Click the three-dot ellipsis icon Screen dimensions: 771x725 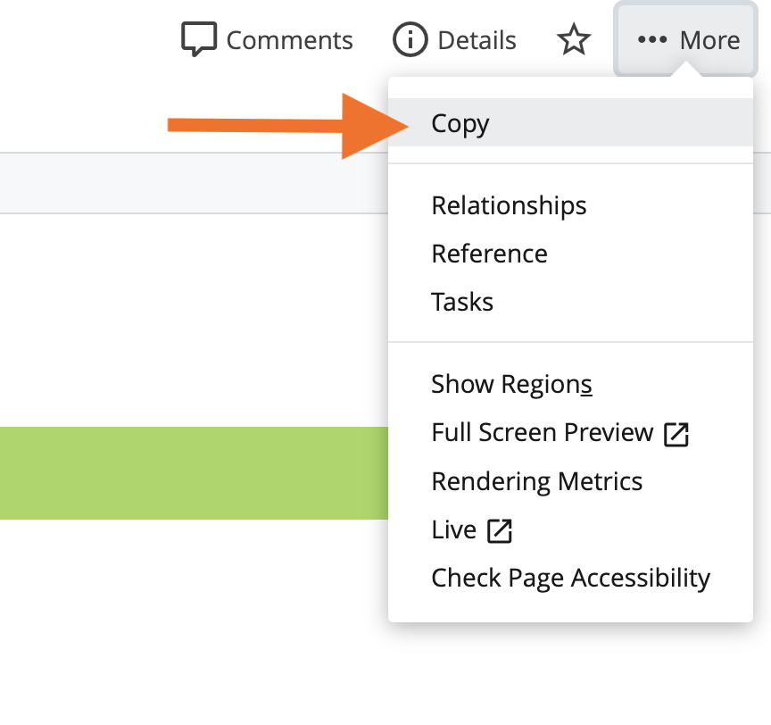652,39
